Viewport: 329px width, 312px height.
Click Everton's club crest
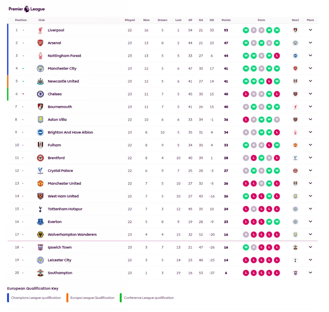pos(40,222)
